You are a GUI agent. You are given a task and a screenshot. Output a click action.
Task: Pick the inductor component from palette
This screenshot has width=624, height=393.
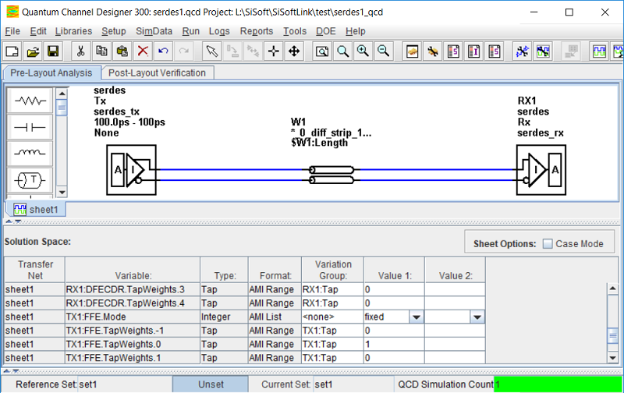(x=31, y=153)
